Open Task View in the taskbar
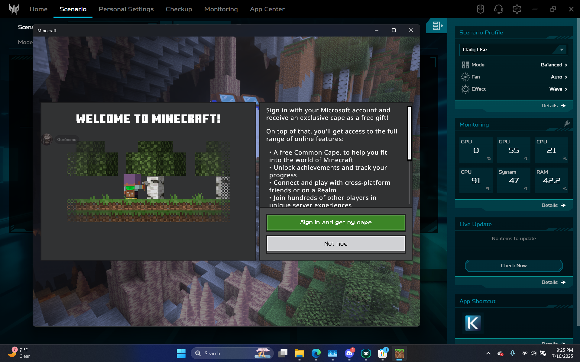 (283, 353)
